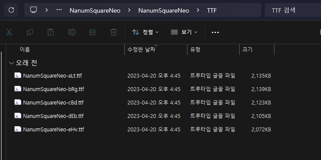Click the font file icon of NanumSquareNeo-dEb.ttf
The height and width of the screenshot is (160, 321).
(x=18, y=116)
